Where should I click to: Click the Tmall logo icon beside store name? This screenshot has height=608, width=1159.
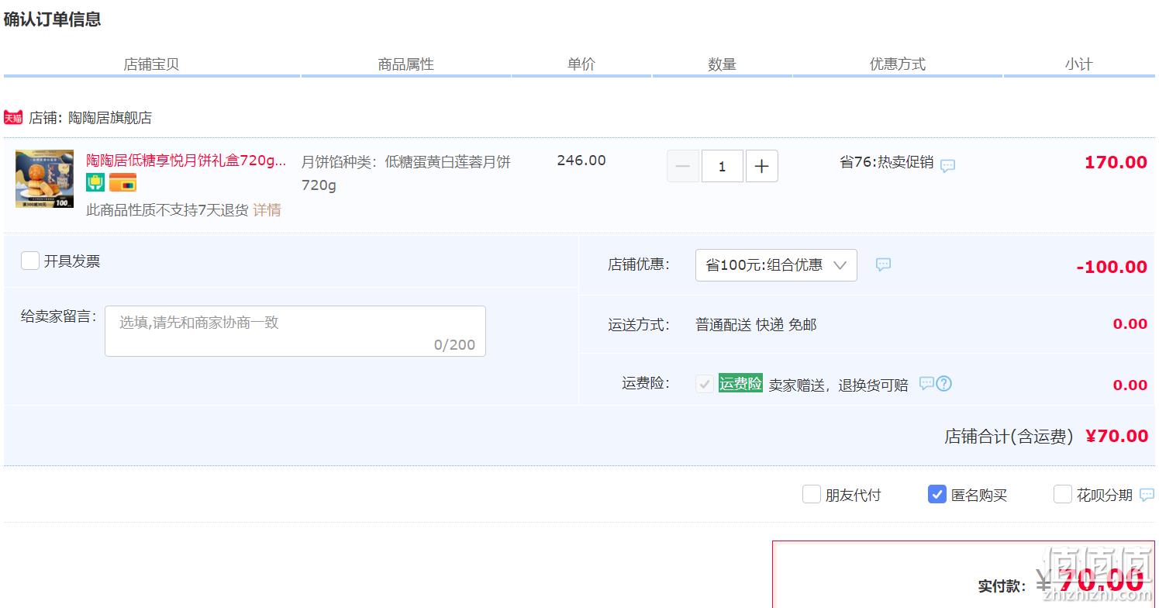pos(13,118)
